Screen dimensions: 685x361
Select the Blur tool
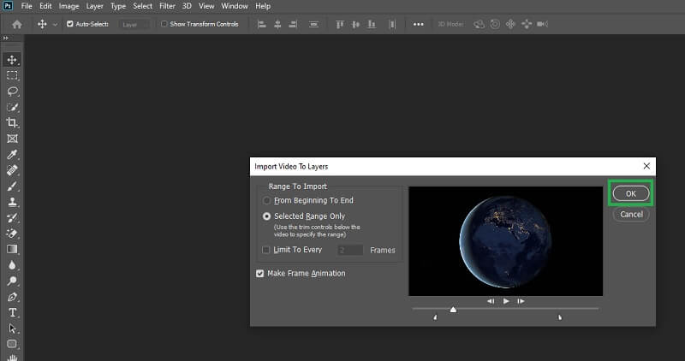click(12, 265)
